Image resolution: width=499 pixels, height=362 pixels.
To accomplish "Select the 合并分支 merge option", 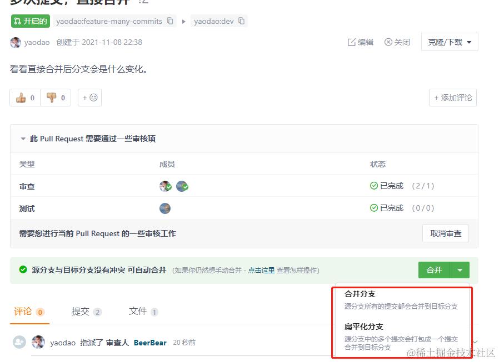I will tap(361, 295).
